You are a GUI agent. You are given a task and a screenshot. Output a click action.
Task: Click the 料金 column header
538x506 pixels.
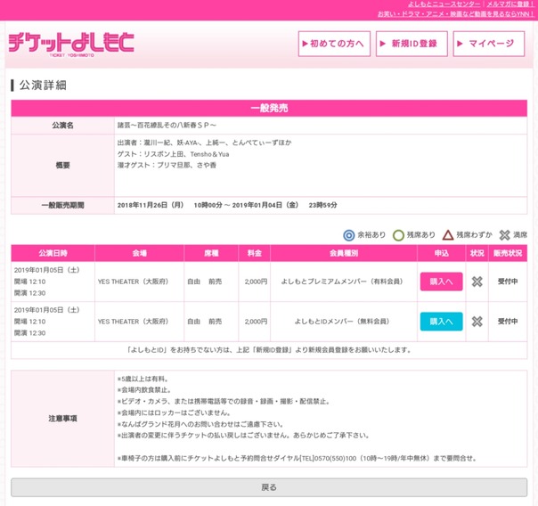click(254, 253)
